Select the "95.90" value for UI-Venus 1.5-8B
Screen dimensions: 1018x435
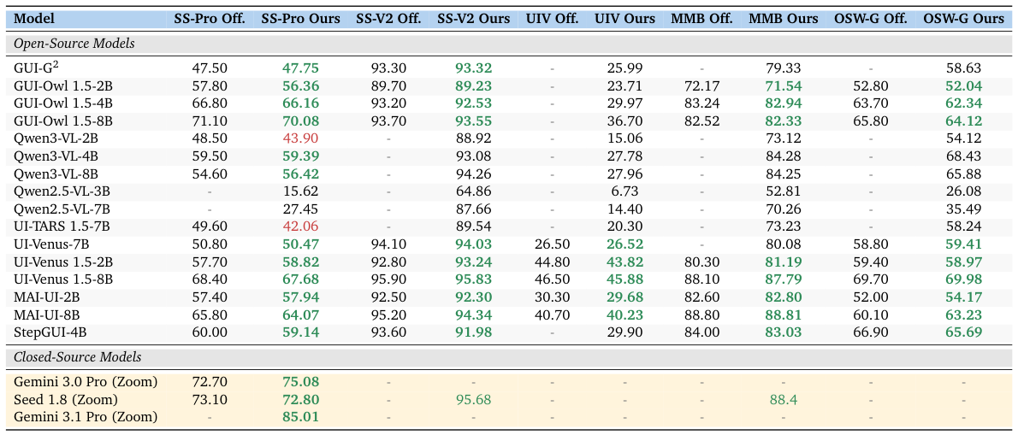(389, 279)
